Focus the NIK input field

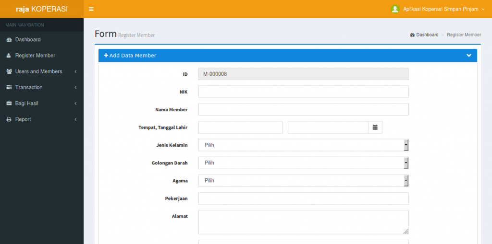304,92
